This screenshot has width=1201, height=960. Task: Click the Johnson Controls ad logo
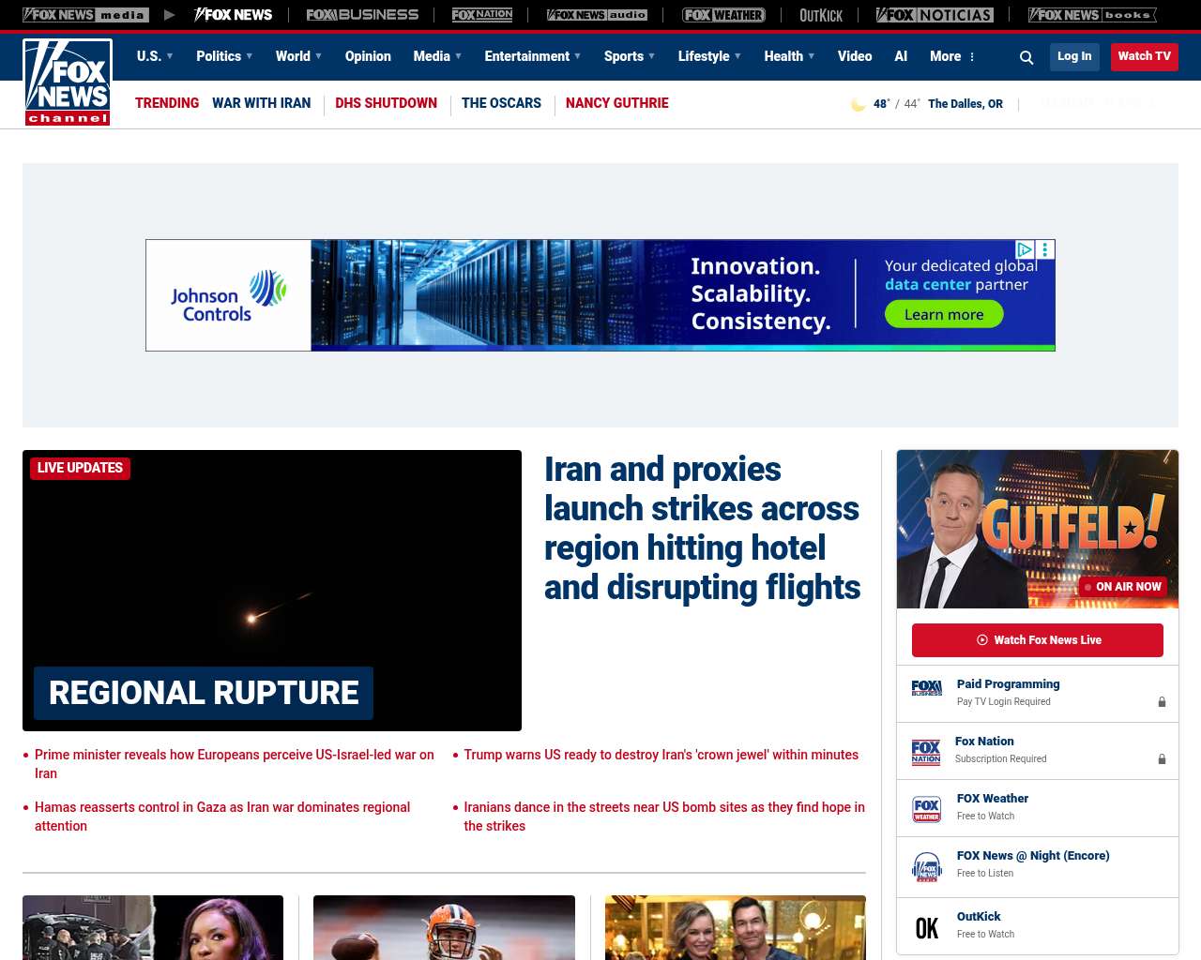pyautogui.click(x=228, y=295)
